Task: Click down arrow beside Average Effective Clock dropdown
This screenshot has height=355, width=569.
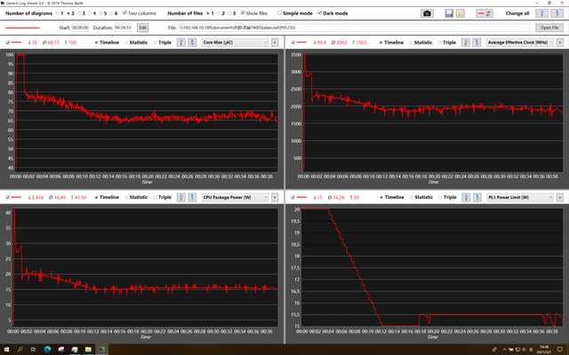Action: click(x=477, y=43)
